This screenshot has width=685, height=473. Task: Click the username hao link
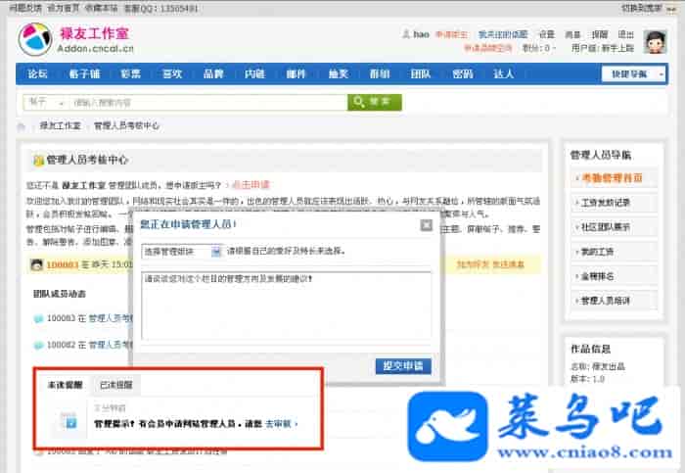[421, 34]
